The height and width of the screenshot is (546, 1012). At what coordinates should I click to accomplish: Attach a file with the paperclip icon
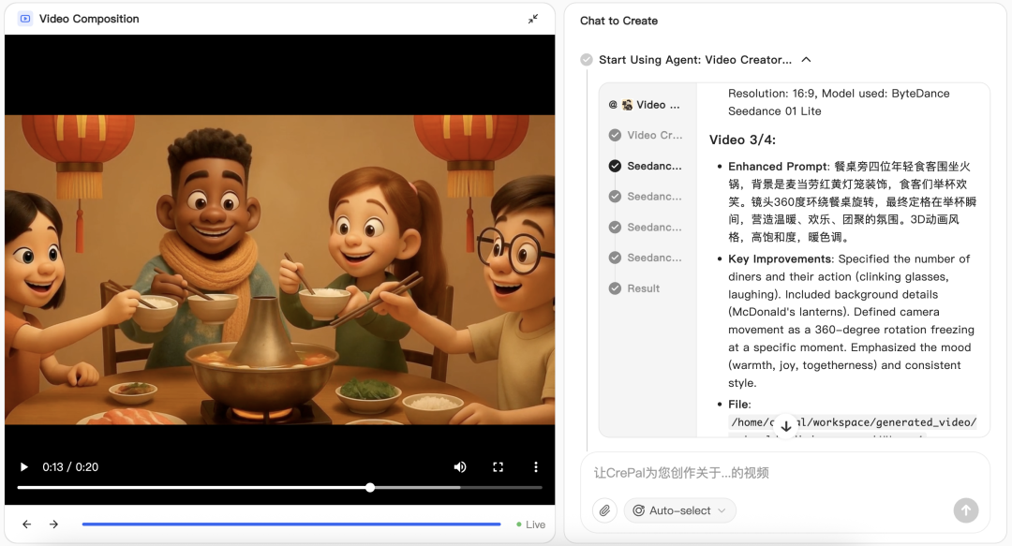tap(604, 510)
